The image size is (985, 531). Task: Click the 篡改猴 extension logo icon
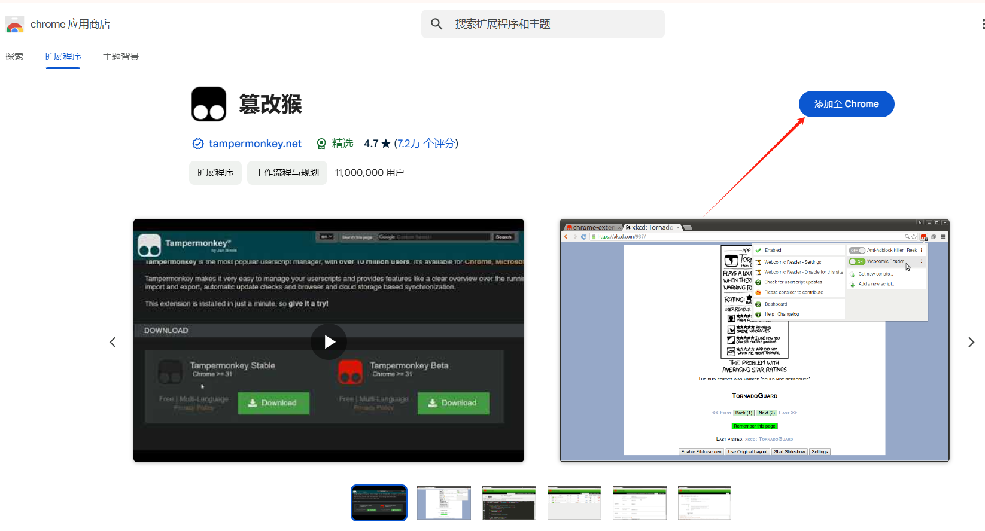tap(209, 104)
